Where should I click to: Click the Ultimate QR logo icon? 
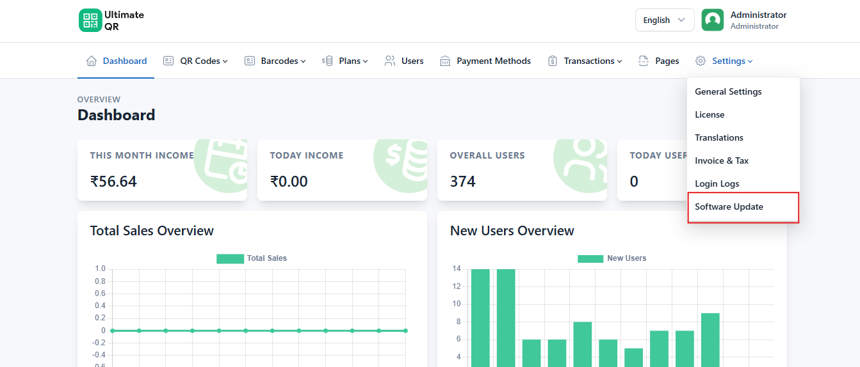(90, 20)
